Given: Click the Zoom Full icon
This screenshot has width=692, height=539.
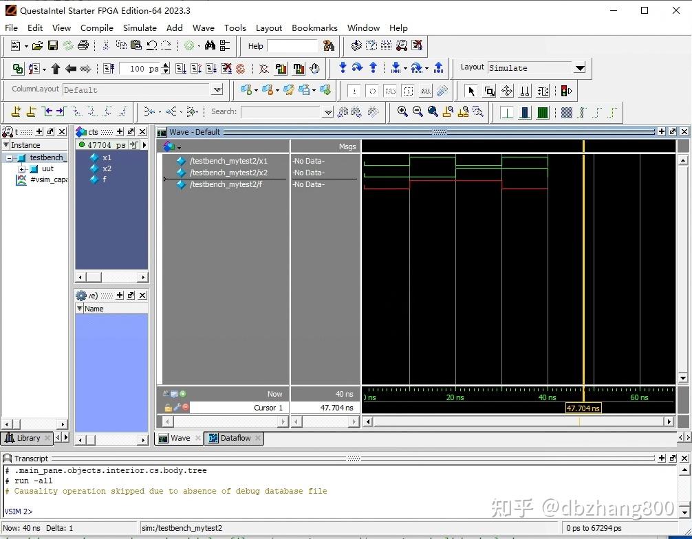Looking at the screenshot, I should 433,111.
